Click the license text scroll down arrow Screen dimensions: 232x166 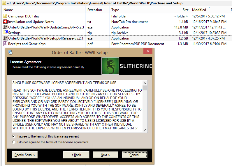[x=145, y=130]
